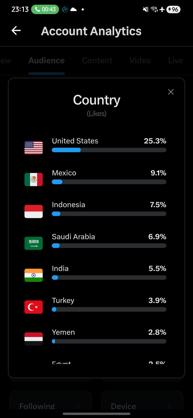Viewport: 193px width, 418px height.
Task: Close the Country likes popup
Action: (171, 92)
